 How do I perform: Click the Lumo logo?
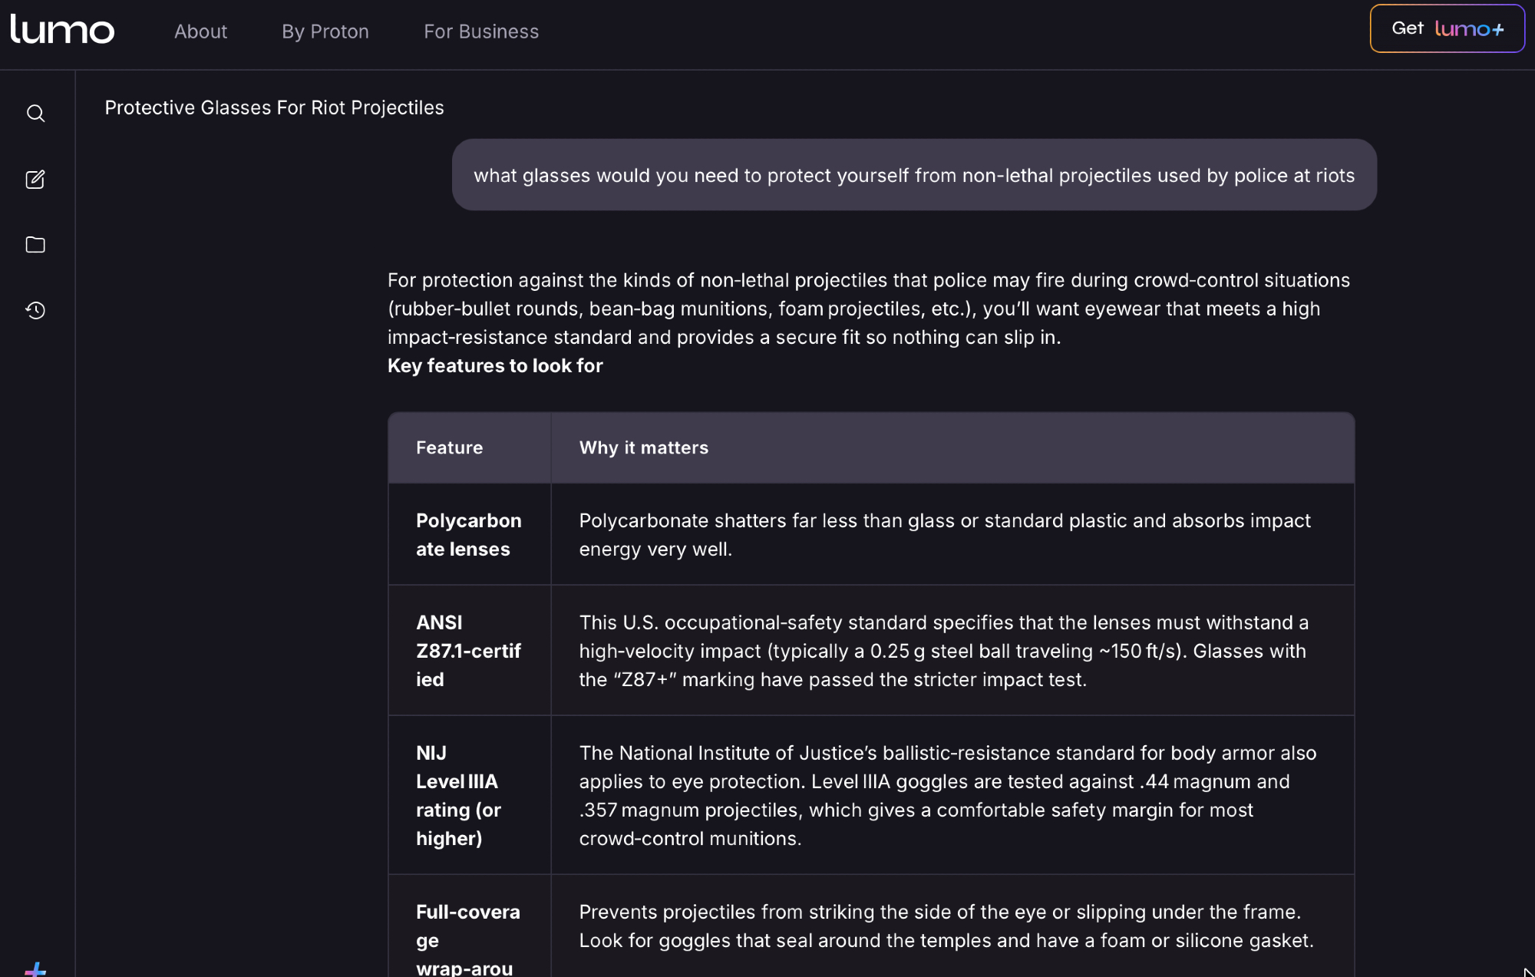[62, 30]
